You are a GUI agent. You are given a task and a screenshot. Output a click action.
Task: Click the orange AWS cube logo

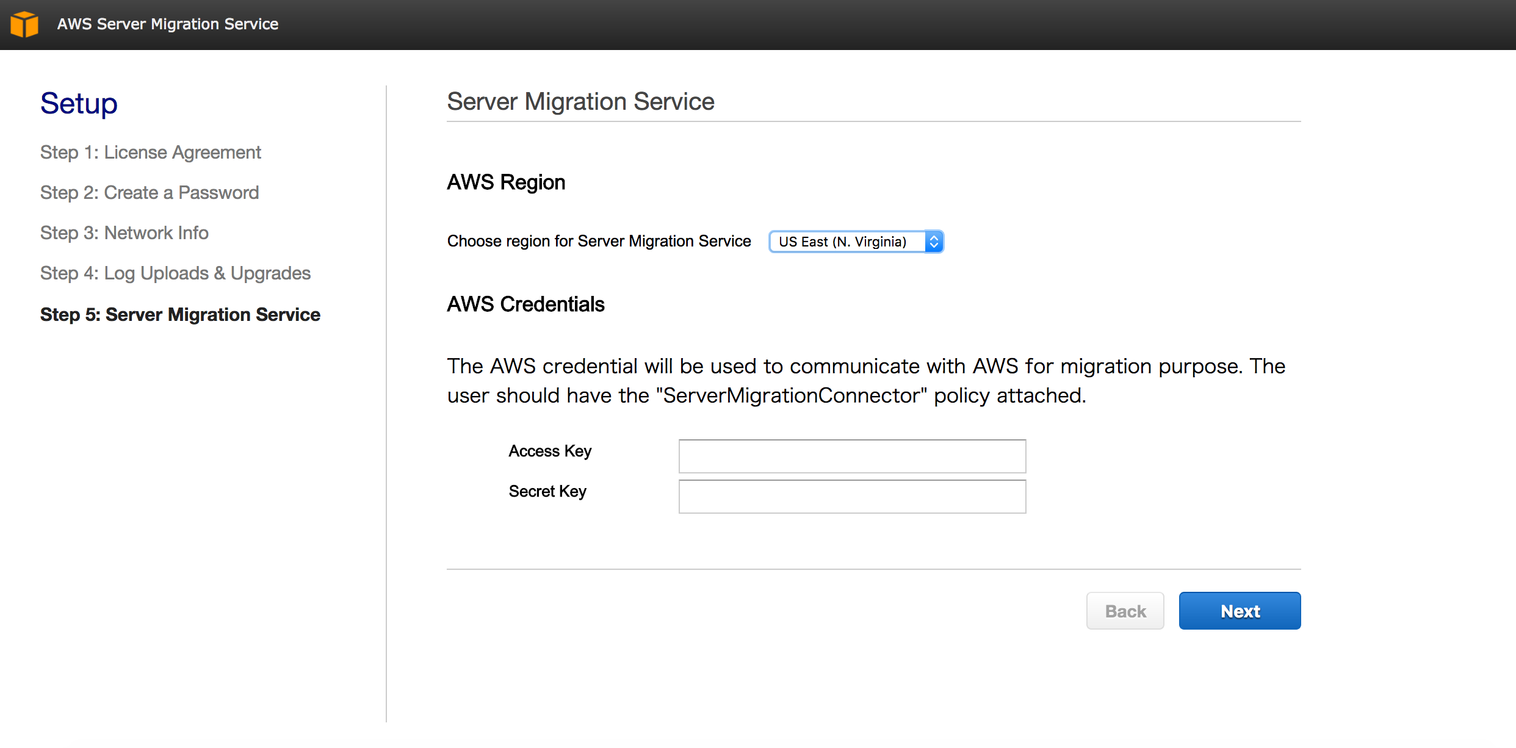[x=24, y=24]
